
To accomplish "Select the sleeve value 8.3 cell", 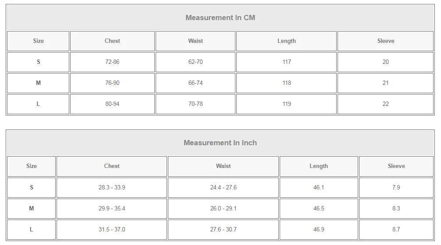I will click(x=396, y=209).
